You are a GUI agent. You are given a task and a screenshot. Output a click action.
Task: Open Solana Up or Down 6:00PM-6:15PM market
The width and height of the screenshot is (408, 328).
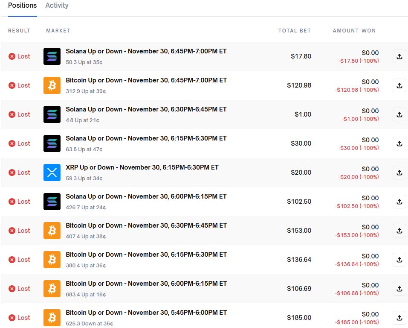click(x=146, y=196)
